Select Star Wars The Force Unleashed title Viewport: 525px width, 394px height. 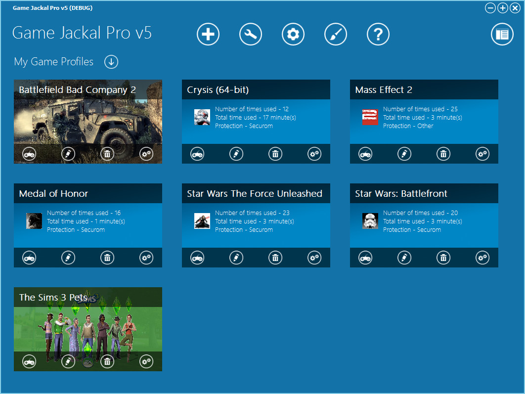(x=255, y=193)
